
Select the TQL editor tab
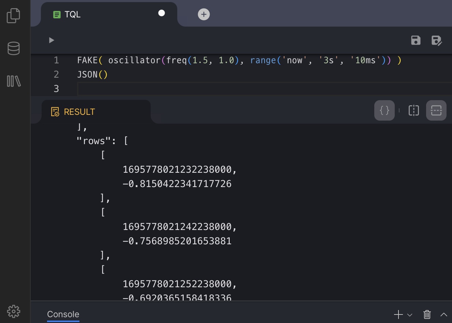coord(72,14)
